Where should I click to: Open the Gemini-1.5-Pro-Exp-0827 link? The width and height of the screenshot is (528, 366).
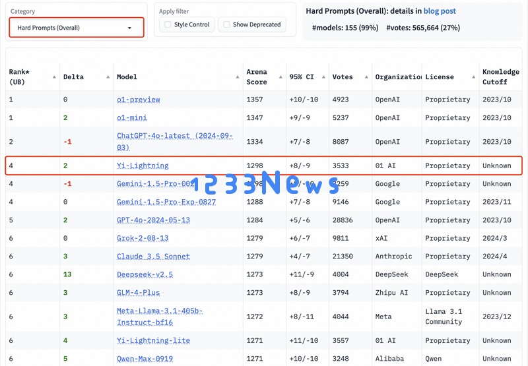point(166,202)
